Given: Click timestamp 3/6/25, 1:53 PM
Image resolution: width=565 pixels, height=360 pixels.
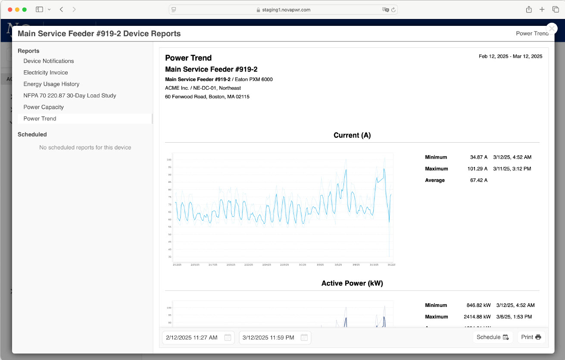Looking at the screenshot, I should [x=514, y=317].
